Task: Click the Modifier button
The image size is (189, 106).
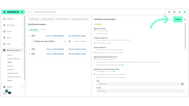Action: click(x=178, y=19)
